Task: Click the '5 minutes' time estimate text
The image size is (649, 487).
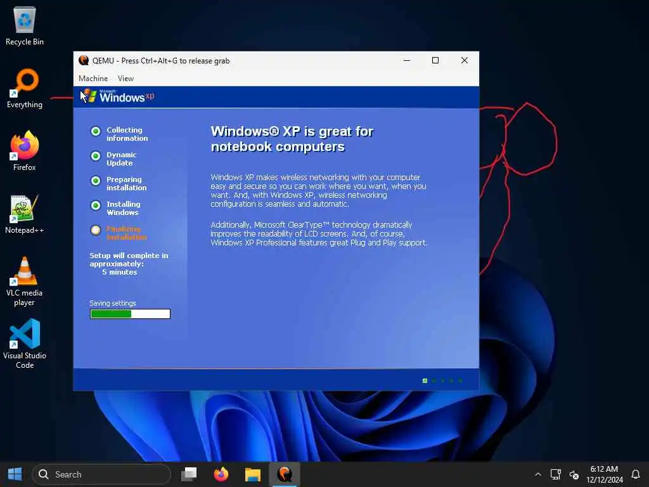Action: pos(120,272)
